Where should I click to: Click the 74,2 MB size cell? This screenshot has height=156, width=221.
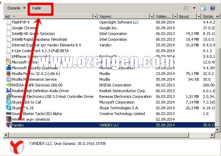tap(192, 34)
